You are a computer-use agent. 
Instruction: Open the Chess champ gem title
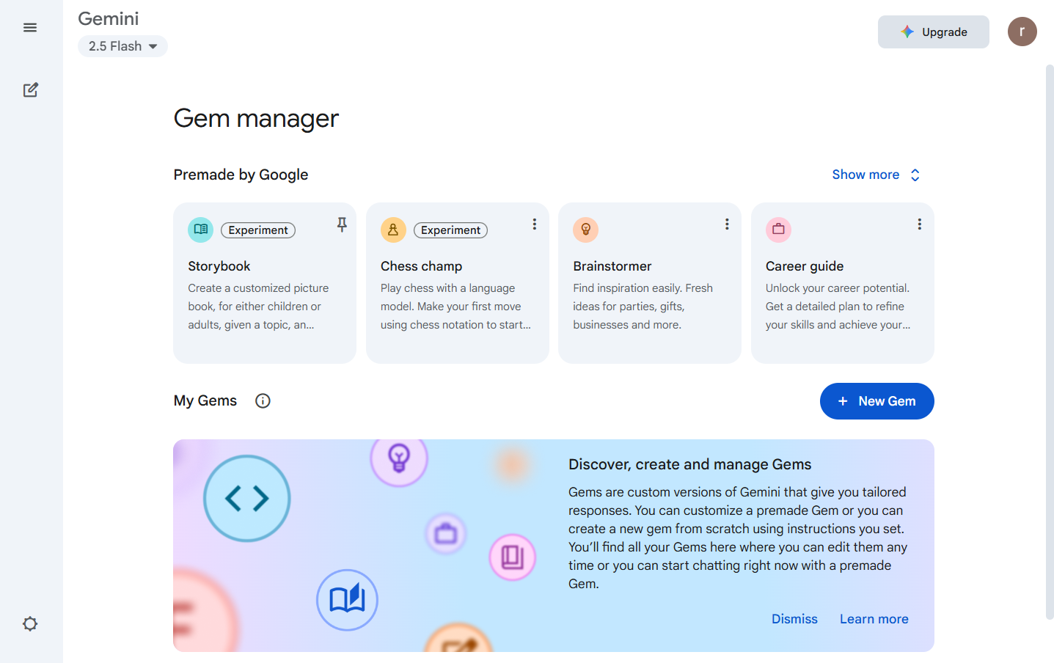pos(421,266)
